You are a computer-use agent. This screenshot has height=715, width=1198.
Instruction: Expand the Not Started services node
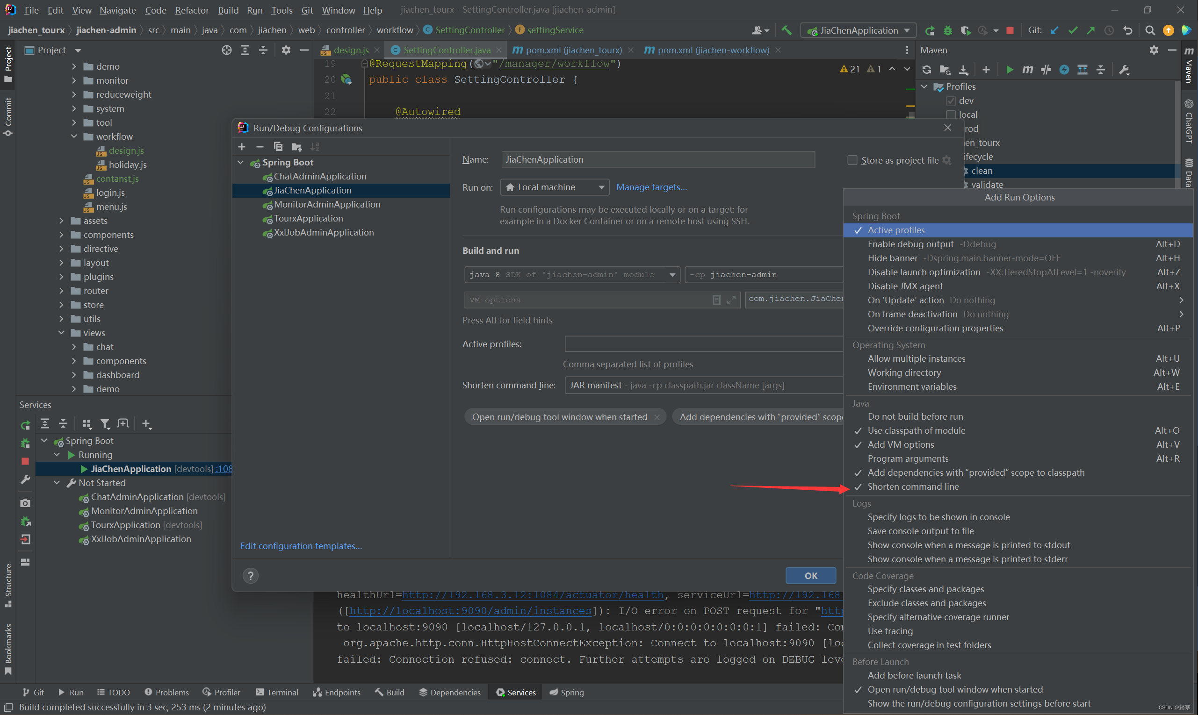pos(57,482)
